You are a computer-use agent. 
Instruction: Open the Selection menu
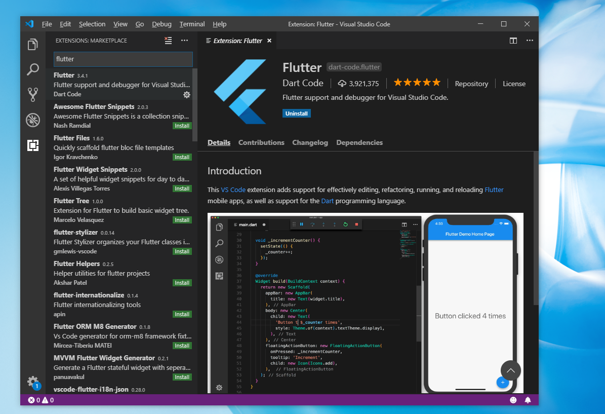pyautogui.click(x=92, y=24)
